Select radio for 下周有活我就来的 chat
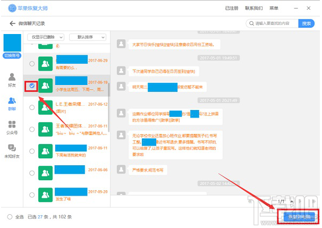 [32, 151]
